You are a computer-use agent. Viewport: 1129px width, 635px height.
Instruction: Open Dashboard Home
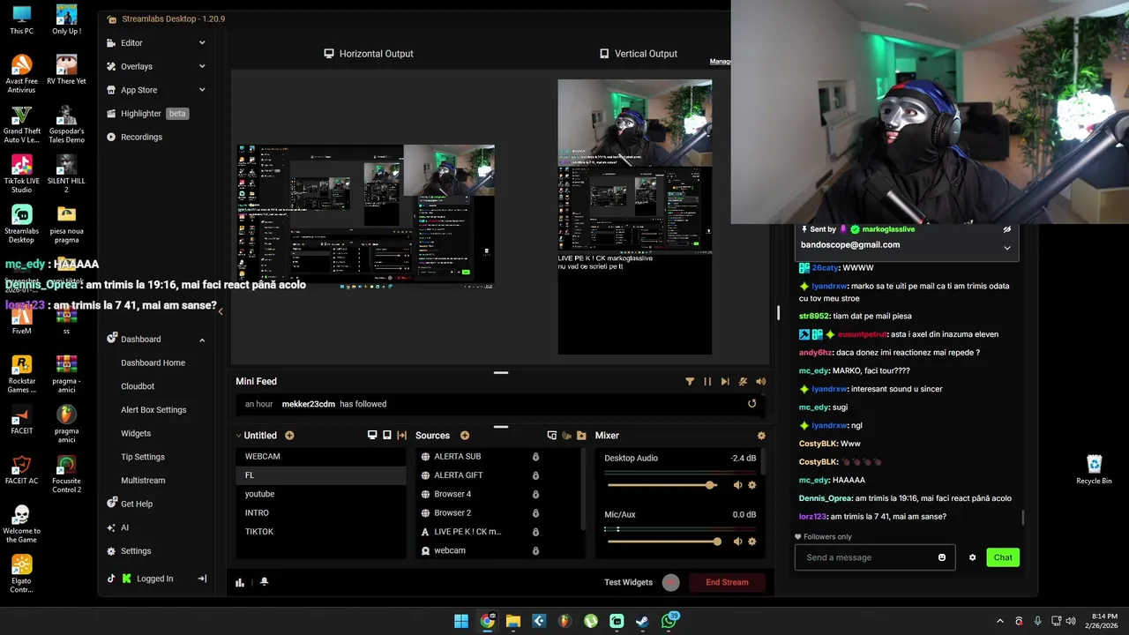click(155, 362)
